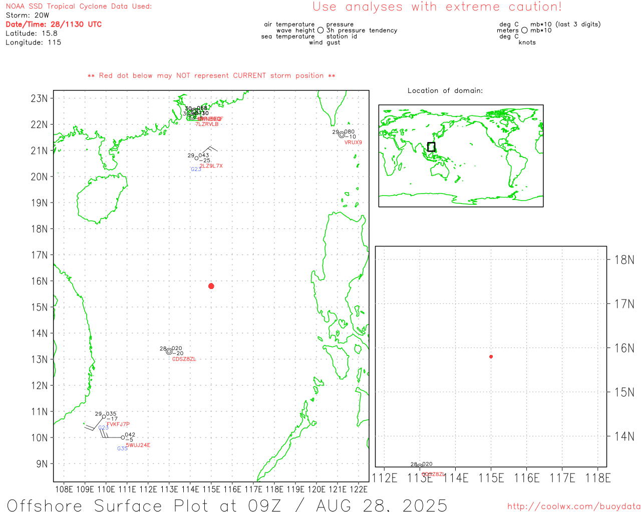
Task: Select the 2LZ9L7X station circle marker
Action: [x=196, y=158]
